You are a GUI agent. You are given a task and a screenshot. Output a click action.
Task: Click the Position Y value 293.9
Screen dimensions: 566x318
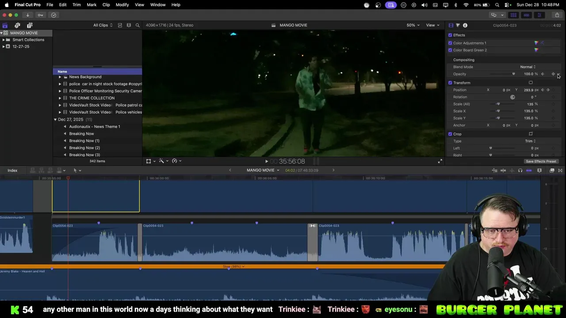tap(528, 90)
